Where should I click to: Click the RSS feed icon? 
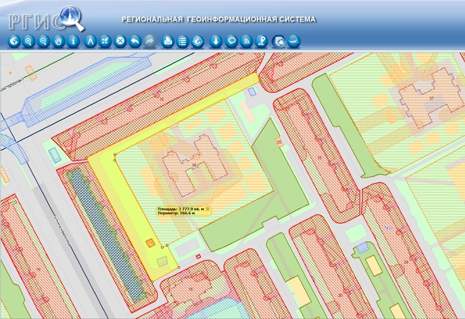click(246, 41)
